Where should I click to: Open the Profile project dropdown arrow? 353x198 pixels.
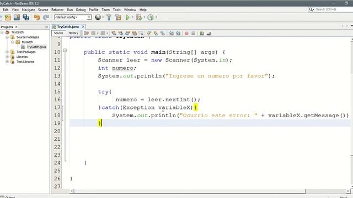[x=156, y=17]
